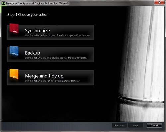166x132 pixels.
Task: Click the Synchronize description text
Action: click(57, 35)
